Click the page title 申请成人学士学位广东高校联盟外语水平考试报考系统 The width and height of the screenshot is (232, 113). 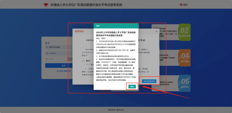(86, 5)
